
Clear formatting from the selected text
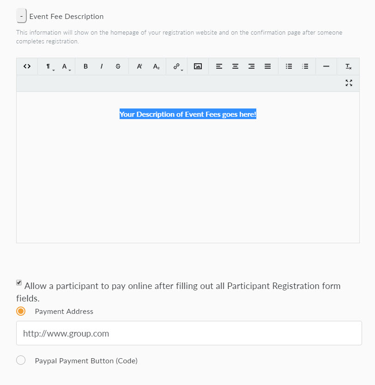click(x=349, y=66)
